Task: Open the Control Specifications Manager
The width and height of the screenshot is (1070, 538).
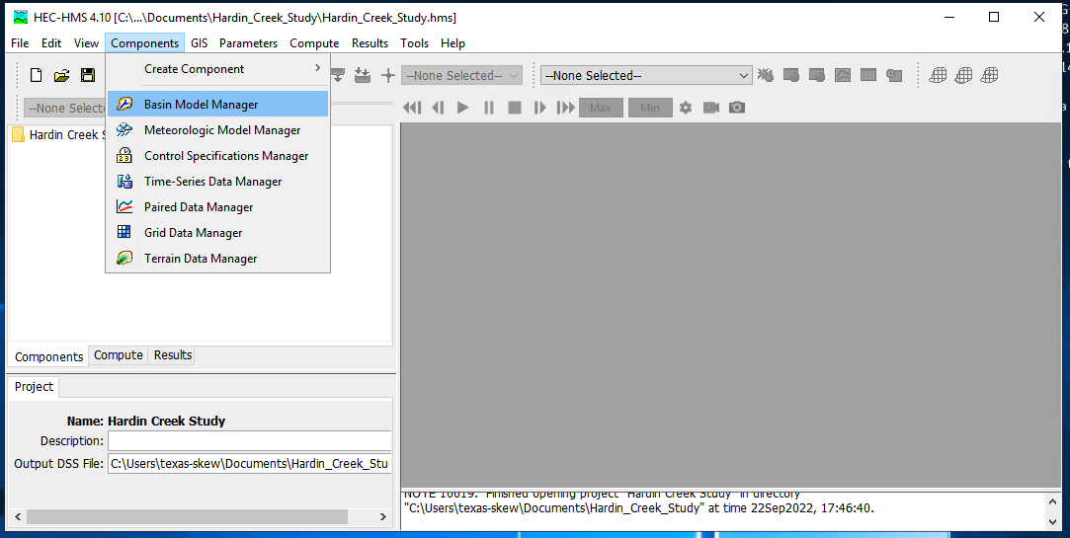Action: pos(217,156)
